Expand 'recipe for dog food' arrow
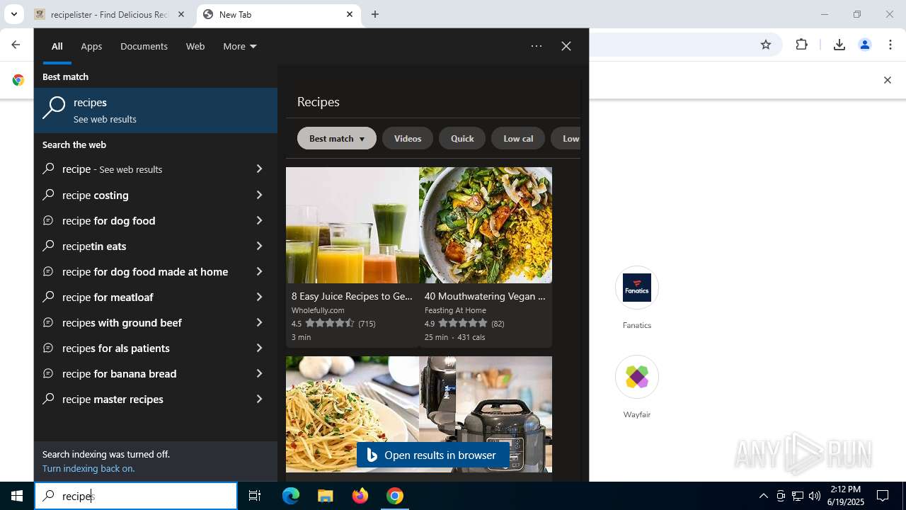Screen dimensions: 906x510 [259, 220]
